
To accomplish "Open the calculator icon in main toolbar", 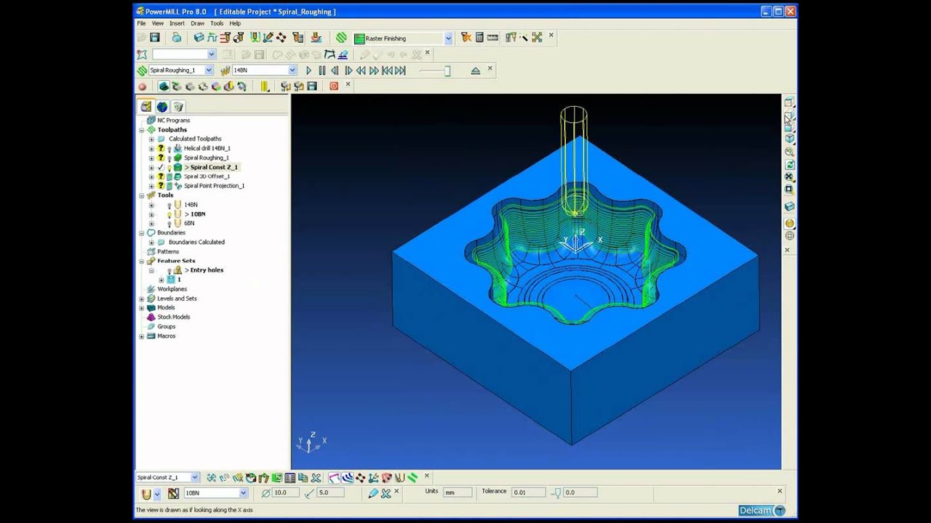I will click(479, 38).
